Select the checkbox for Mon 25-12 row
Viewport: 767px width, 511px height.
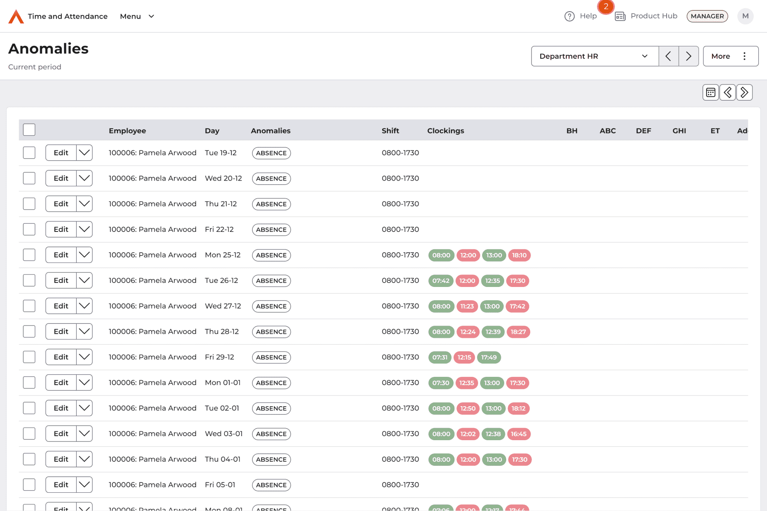29,255
